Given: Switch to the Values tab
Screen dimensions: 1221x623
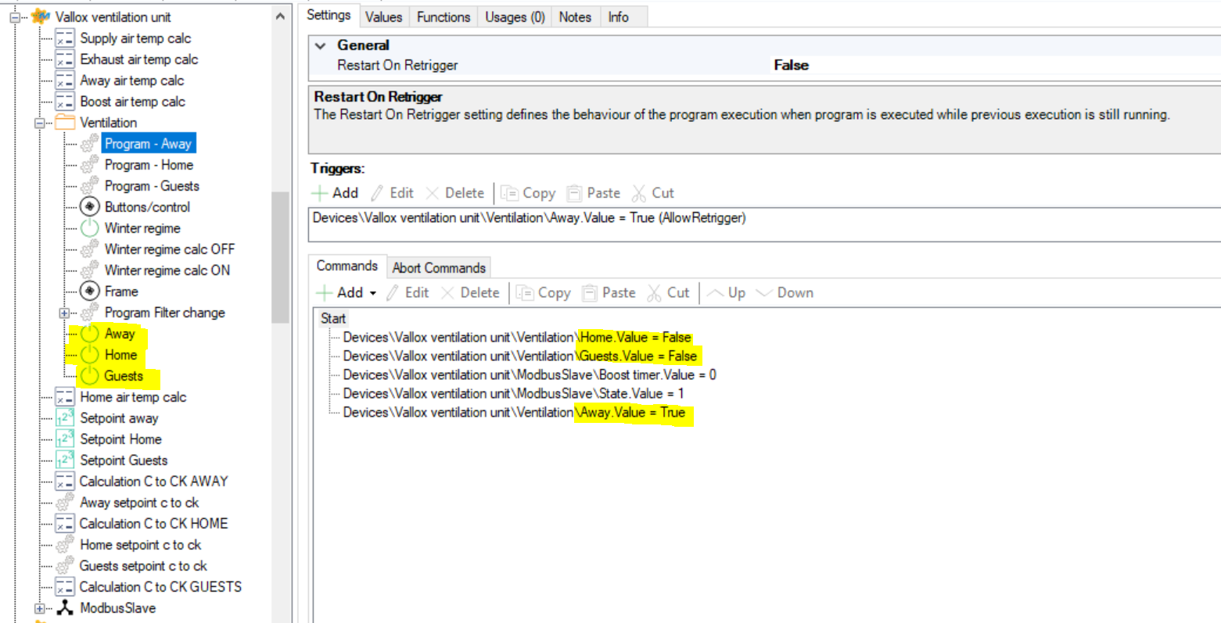Looking at the screenshot, I should click(383, 16).
